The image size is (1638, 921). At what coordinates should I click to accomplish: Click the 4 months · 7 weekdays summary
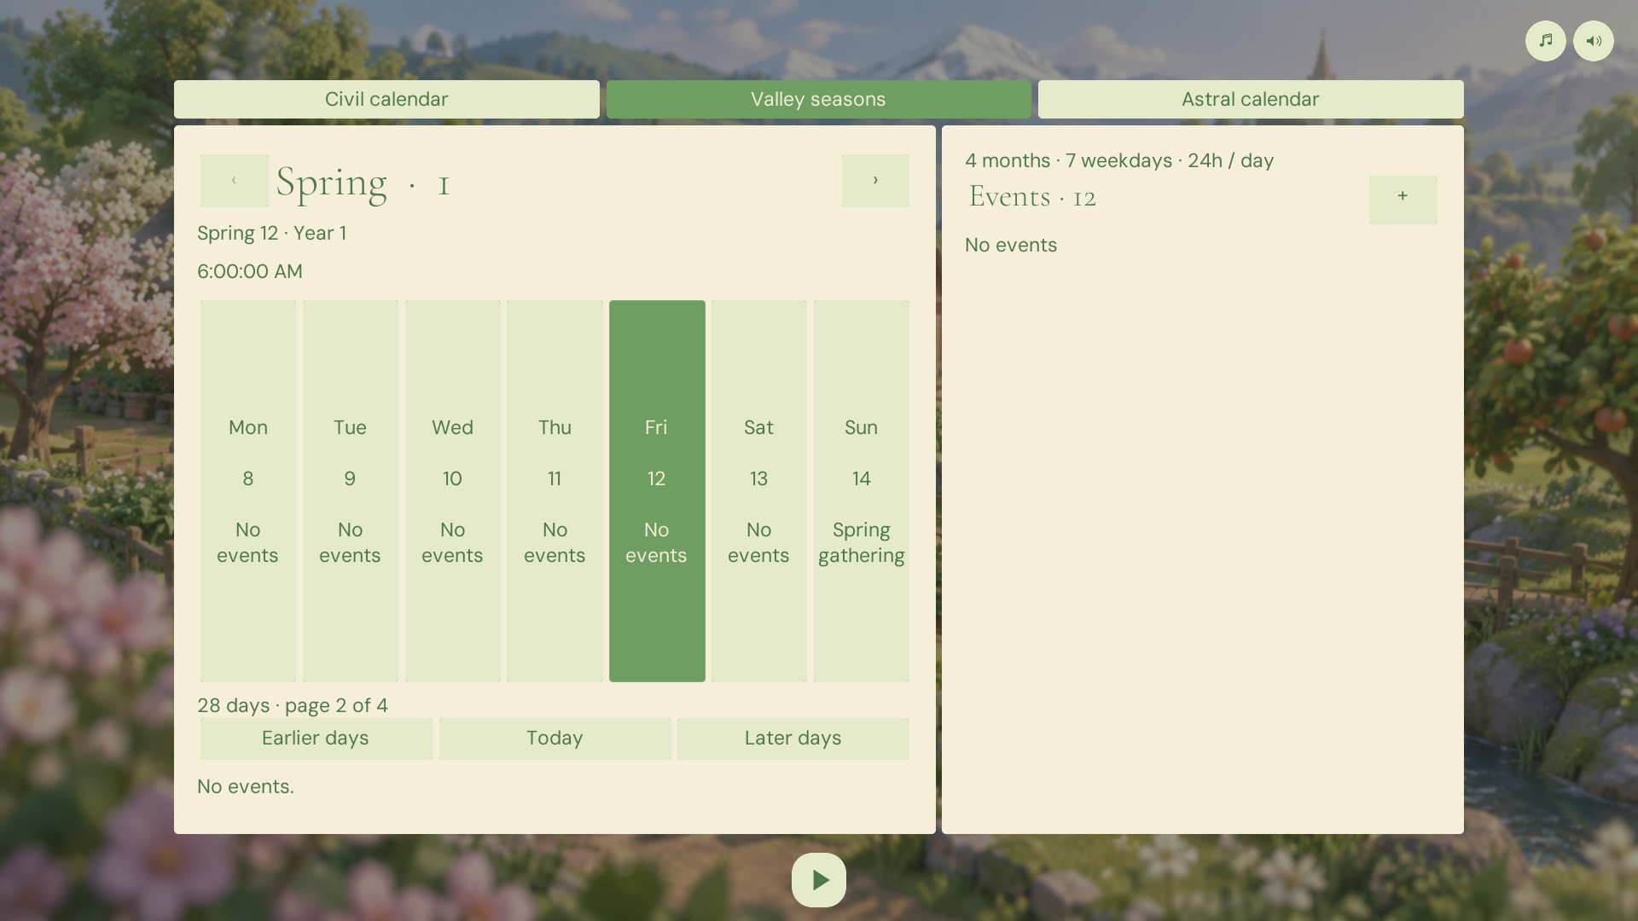tap(1119, 160)
